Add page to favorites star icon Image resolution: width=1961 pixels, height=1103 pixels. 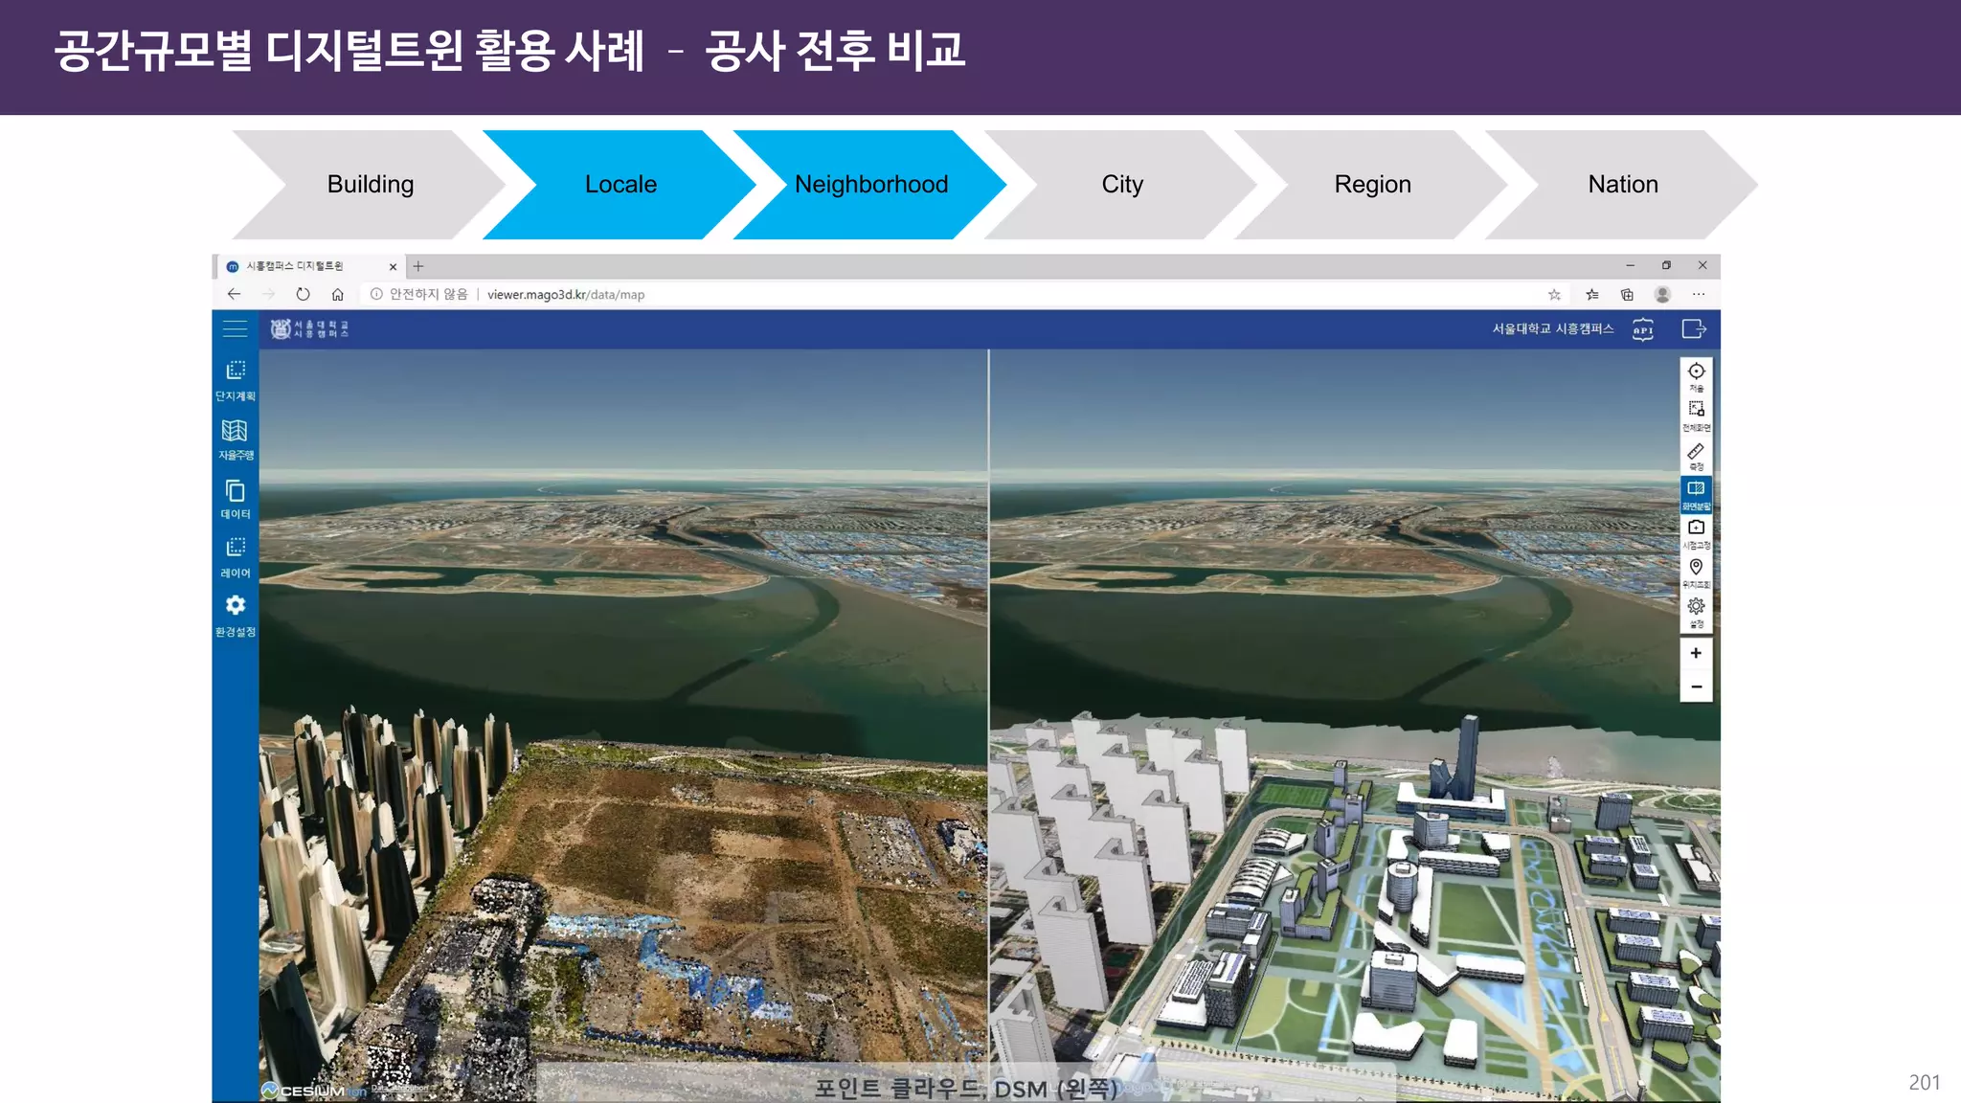1554,295
